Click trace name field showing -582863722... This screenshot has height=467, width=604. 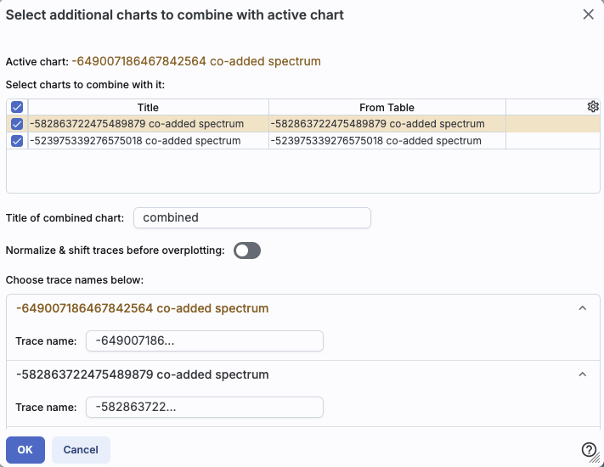[x=204, y=407]
